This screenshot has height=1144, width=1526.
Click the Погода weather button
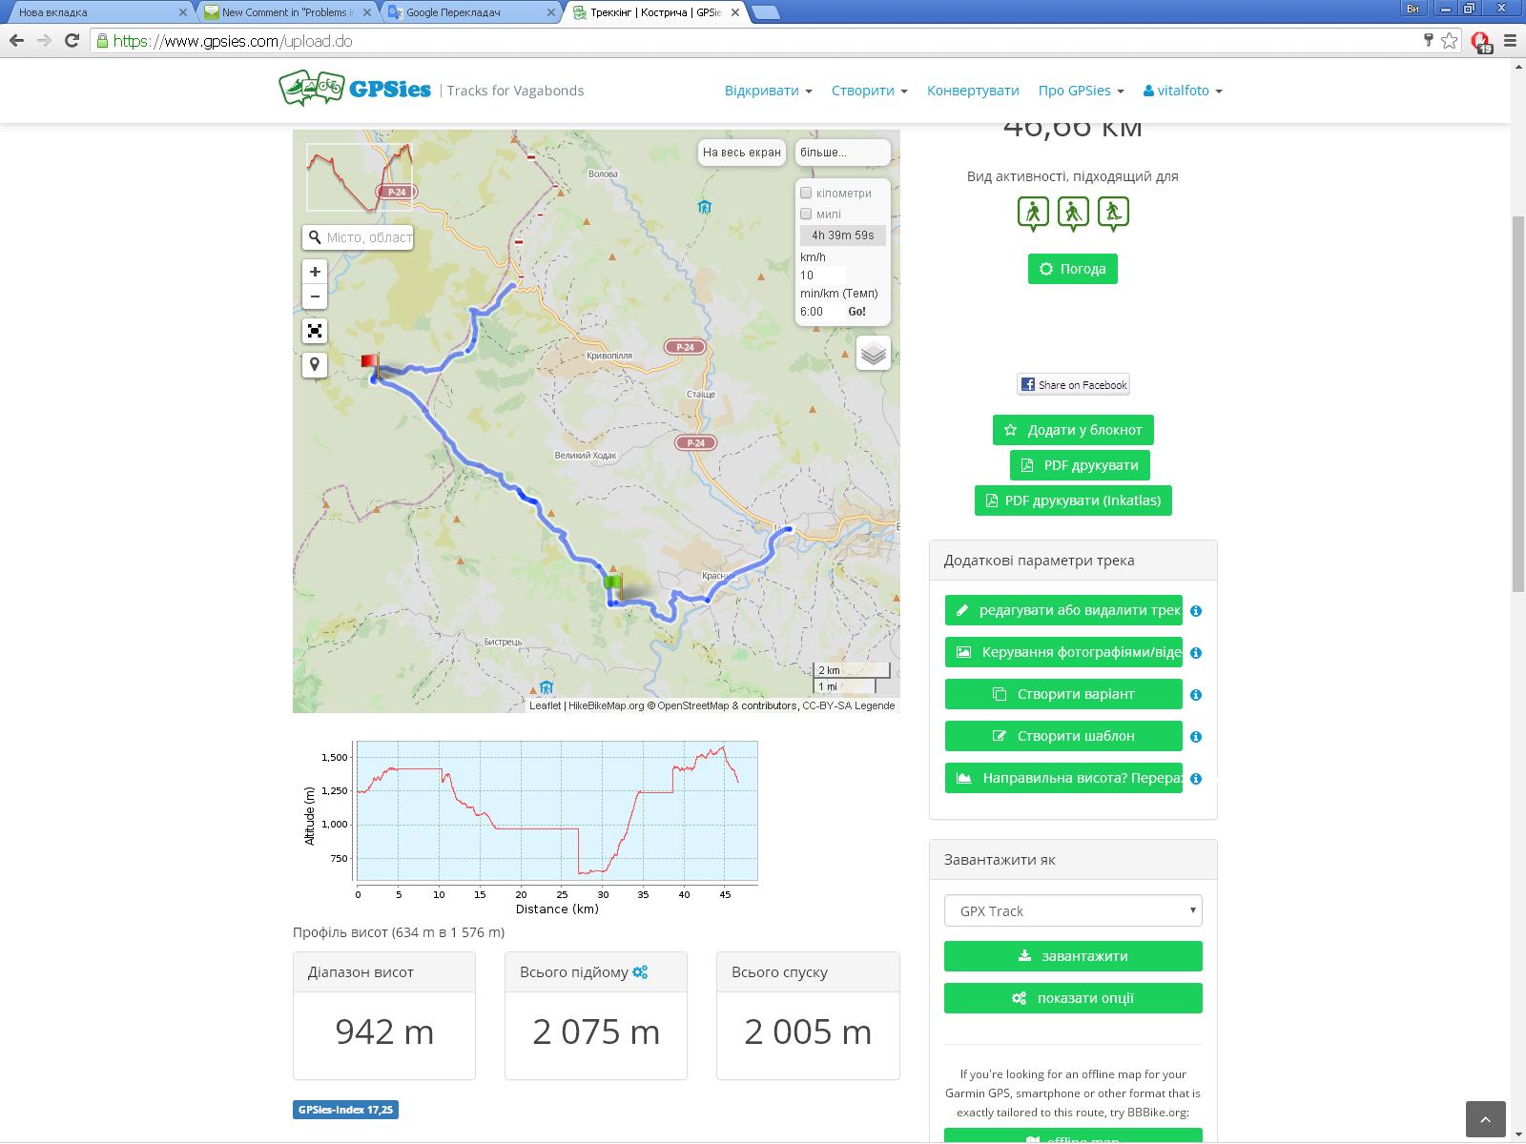point(1072,269)
